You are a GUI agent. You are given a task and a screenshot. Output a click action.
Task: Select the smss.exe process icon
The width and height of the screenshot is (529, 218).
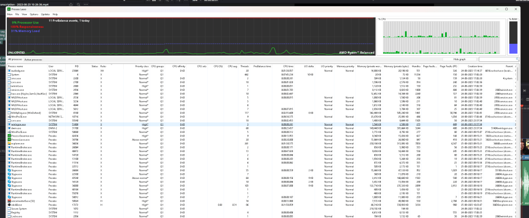9,78
